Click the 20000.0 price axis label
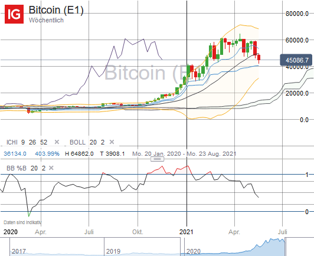This screenshot has width=314, height=256. (297, 93)
